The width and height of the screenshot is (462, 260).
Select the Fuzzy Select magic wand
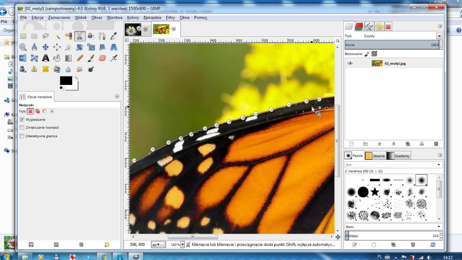pyautogui.click(x=57, y=36)
